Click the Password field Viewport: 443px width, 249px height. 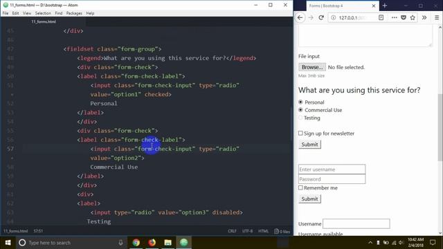(332, 179)
